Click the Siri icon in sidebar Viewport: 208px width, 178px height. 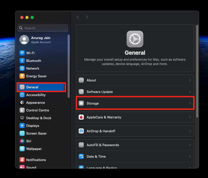click(22, 141)
